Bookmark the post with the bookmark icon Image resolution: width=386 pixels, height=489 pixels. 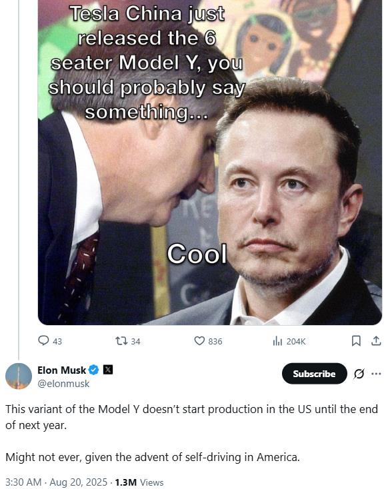pyautogui.click(x=356, y=341)
